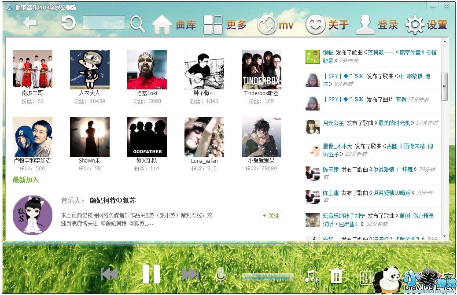The image size is (457, 295).
Task: Click the magnifier search icon
Action: tap(137, 24)
